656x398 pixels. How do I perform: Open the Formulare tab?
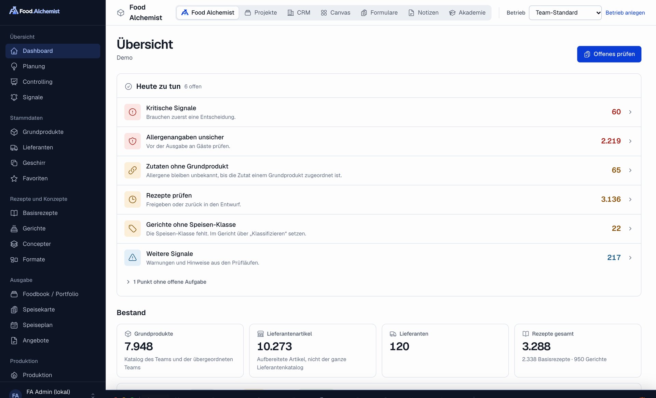(x=379, y=13)
